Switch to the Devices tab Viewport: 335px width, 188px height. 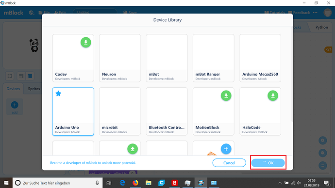pyautogui.click(x=13, y=89)
